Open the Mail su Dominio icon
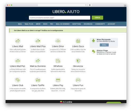The image size is (132, 111). coord(38,61)
